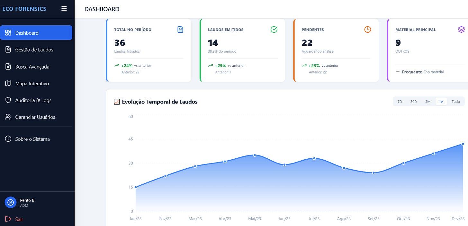468x226 pixels.
Task: Click the Mai/23 data point on chart
Action: coord(255,155)
